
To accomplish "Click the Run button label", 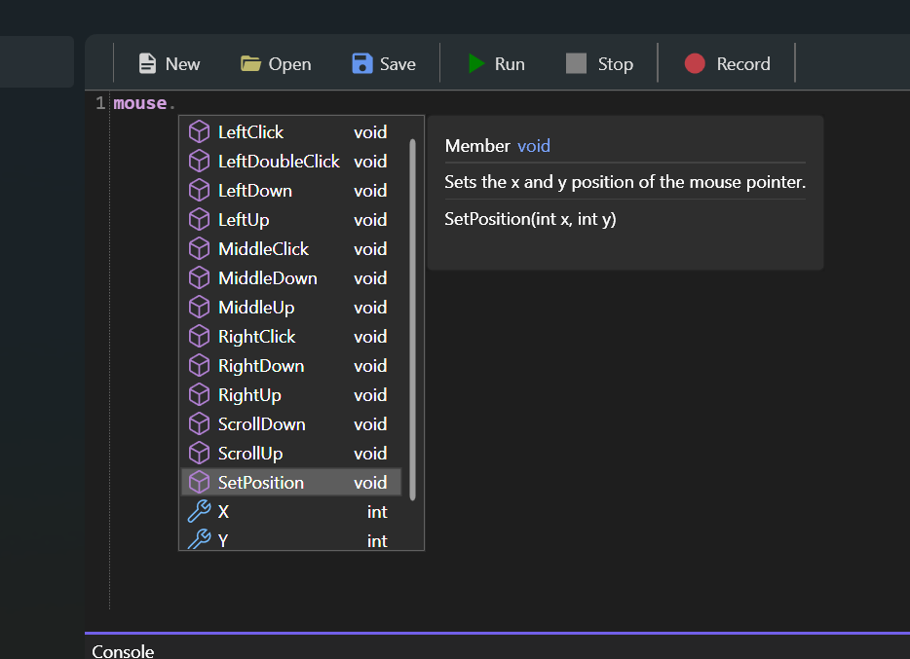I will [x=510, y=63].
